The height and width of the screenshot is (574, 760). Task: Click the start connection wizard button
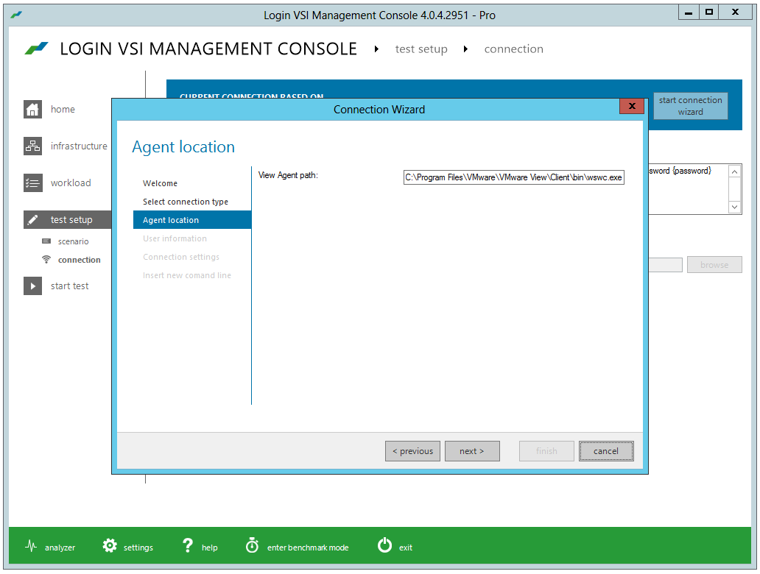coord(690,105)
